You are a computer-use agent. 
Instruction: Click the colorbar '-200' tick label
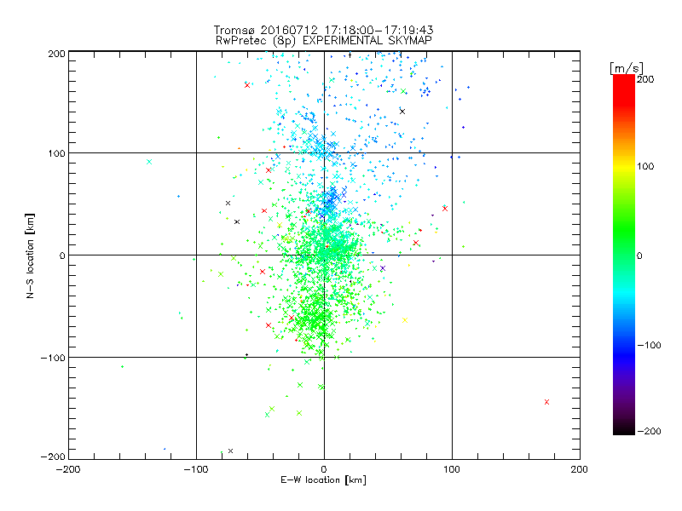click(650, 431)
